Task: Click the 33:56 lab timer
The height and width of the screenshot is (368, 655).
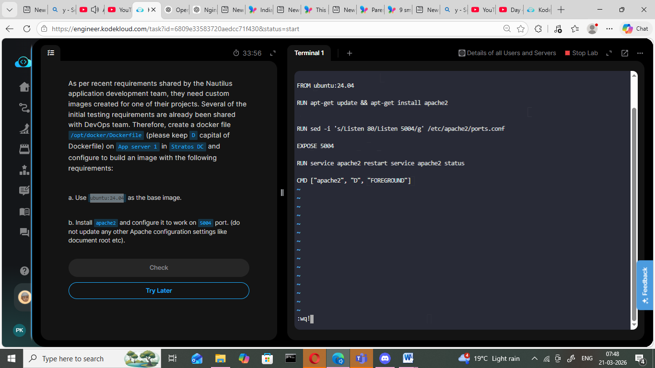Action: (x=247, y=53)
